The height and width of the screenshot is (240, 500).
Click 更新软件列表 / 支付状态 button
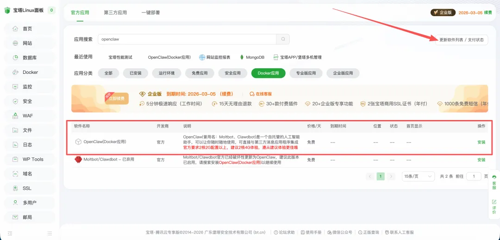coord(462,40)
